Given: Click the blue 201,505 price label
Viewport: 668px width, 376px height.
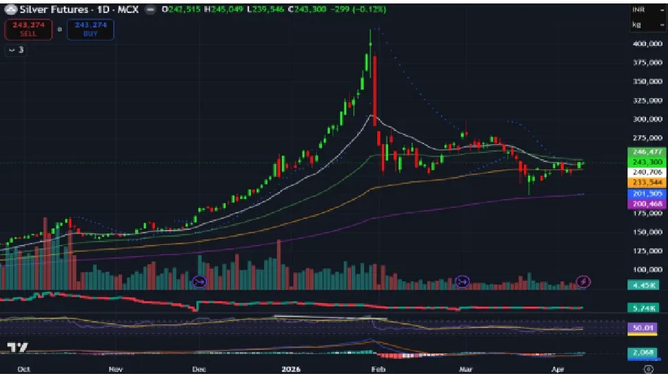Looking at the screenshot, I should click(647, 193).
